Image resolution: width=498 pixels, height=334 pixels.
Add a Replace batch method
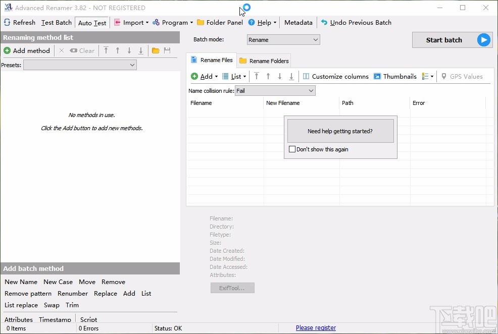pos(106,294)
